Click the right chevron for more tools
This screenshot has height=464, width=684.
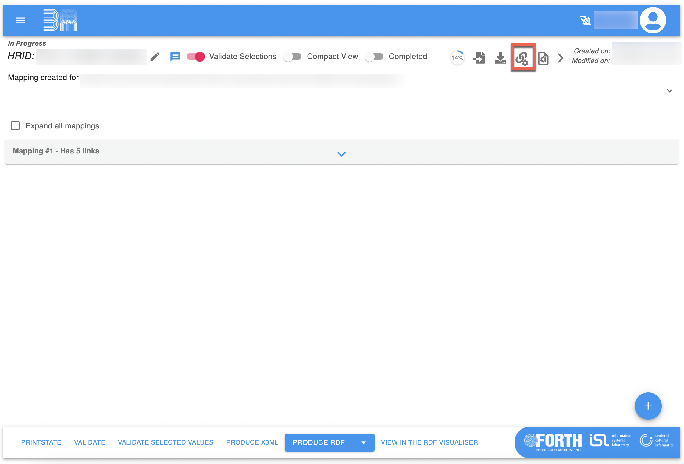561,58
